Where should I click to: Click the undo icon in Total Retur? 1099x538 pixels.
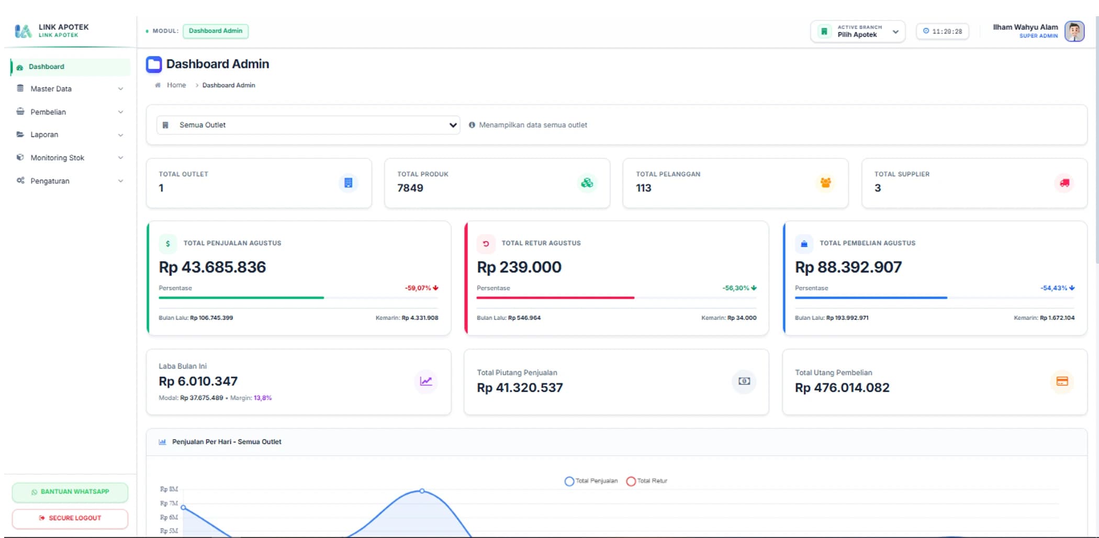pyautogui.click(x=486, y=244)
